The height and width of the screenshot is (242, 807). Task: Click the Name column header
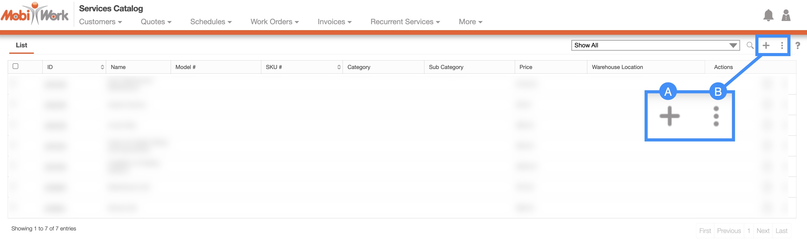(x=118, y=67)
